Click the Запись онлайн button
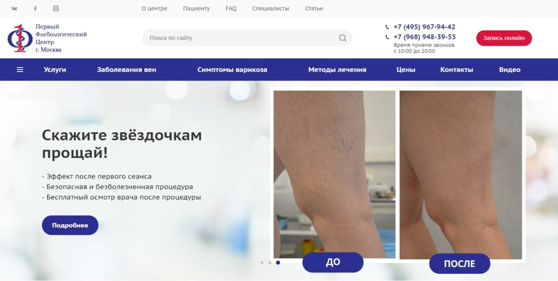 [504, 38]
